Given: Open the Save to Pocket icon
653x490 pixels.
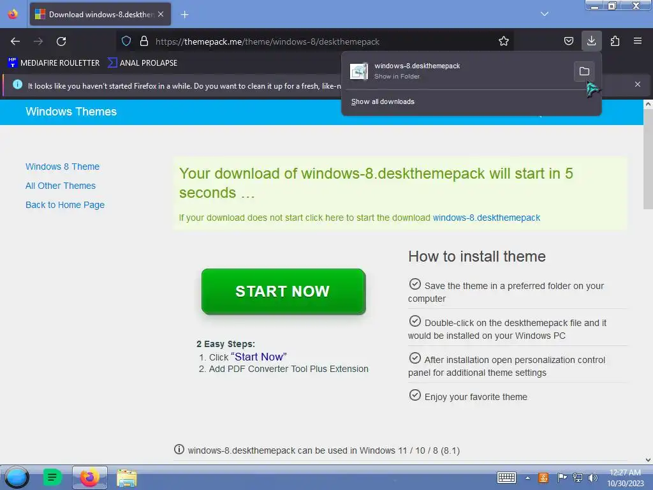Looking at the screenshot, I should click(568, 41).
